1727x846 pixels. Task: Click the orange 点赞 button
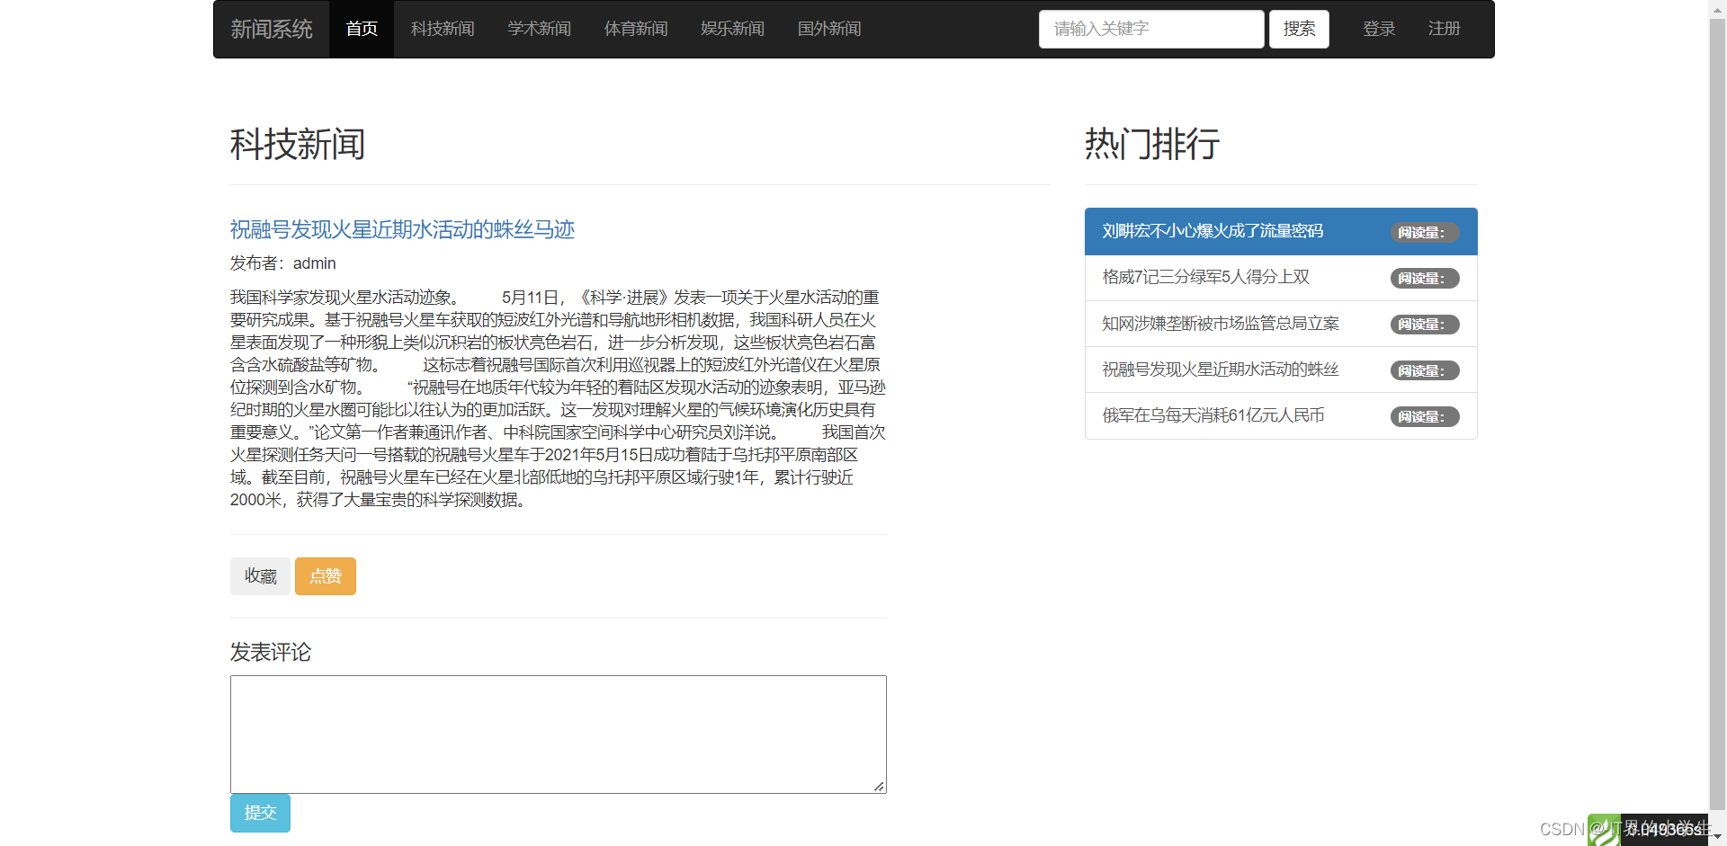click(x=326, y=576)
